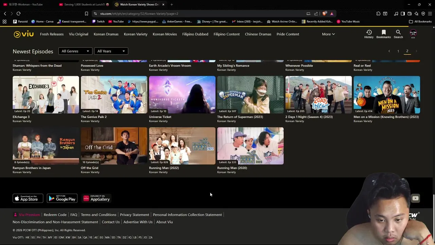Open the Google Play badge
The height and width of the screenshot is (245, 435).
click(x=62, y=198)
